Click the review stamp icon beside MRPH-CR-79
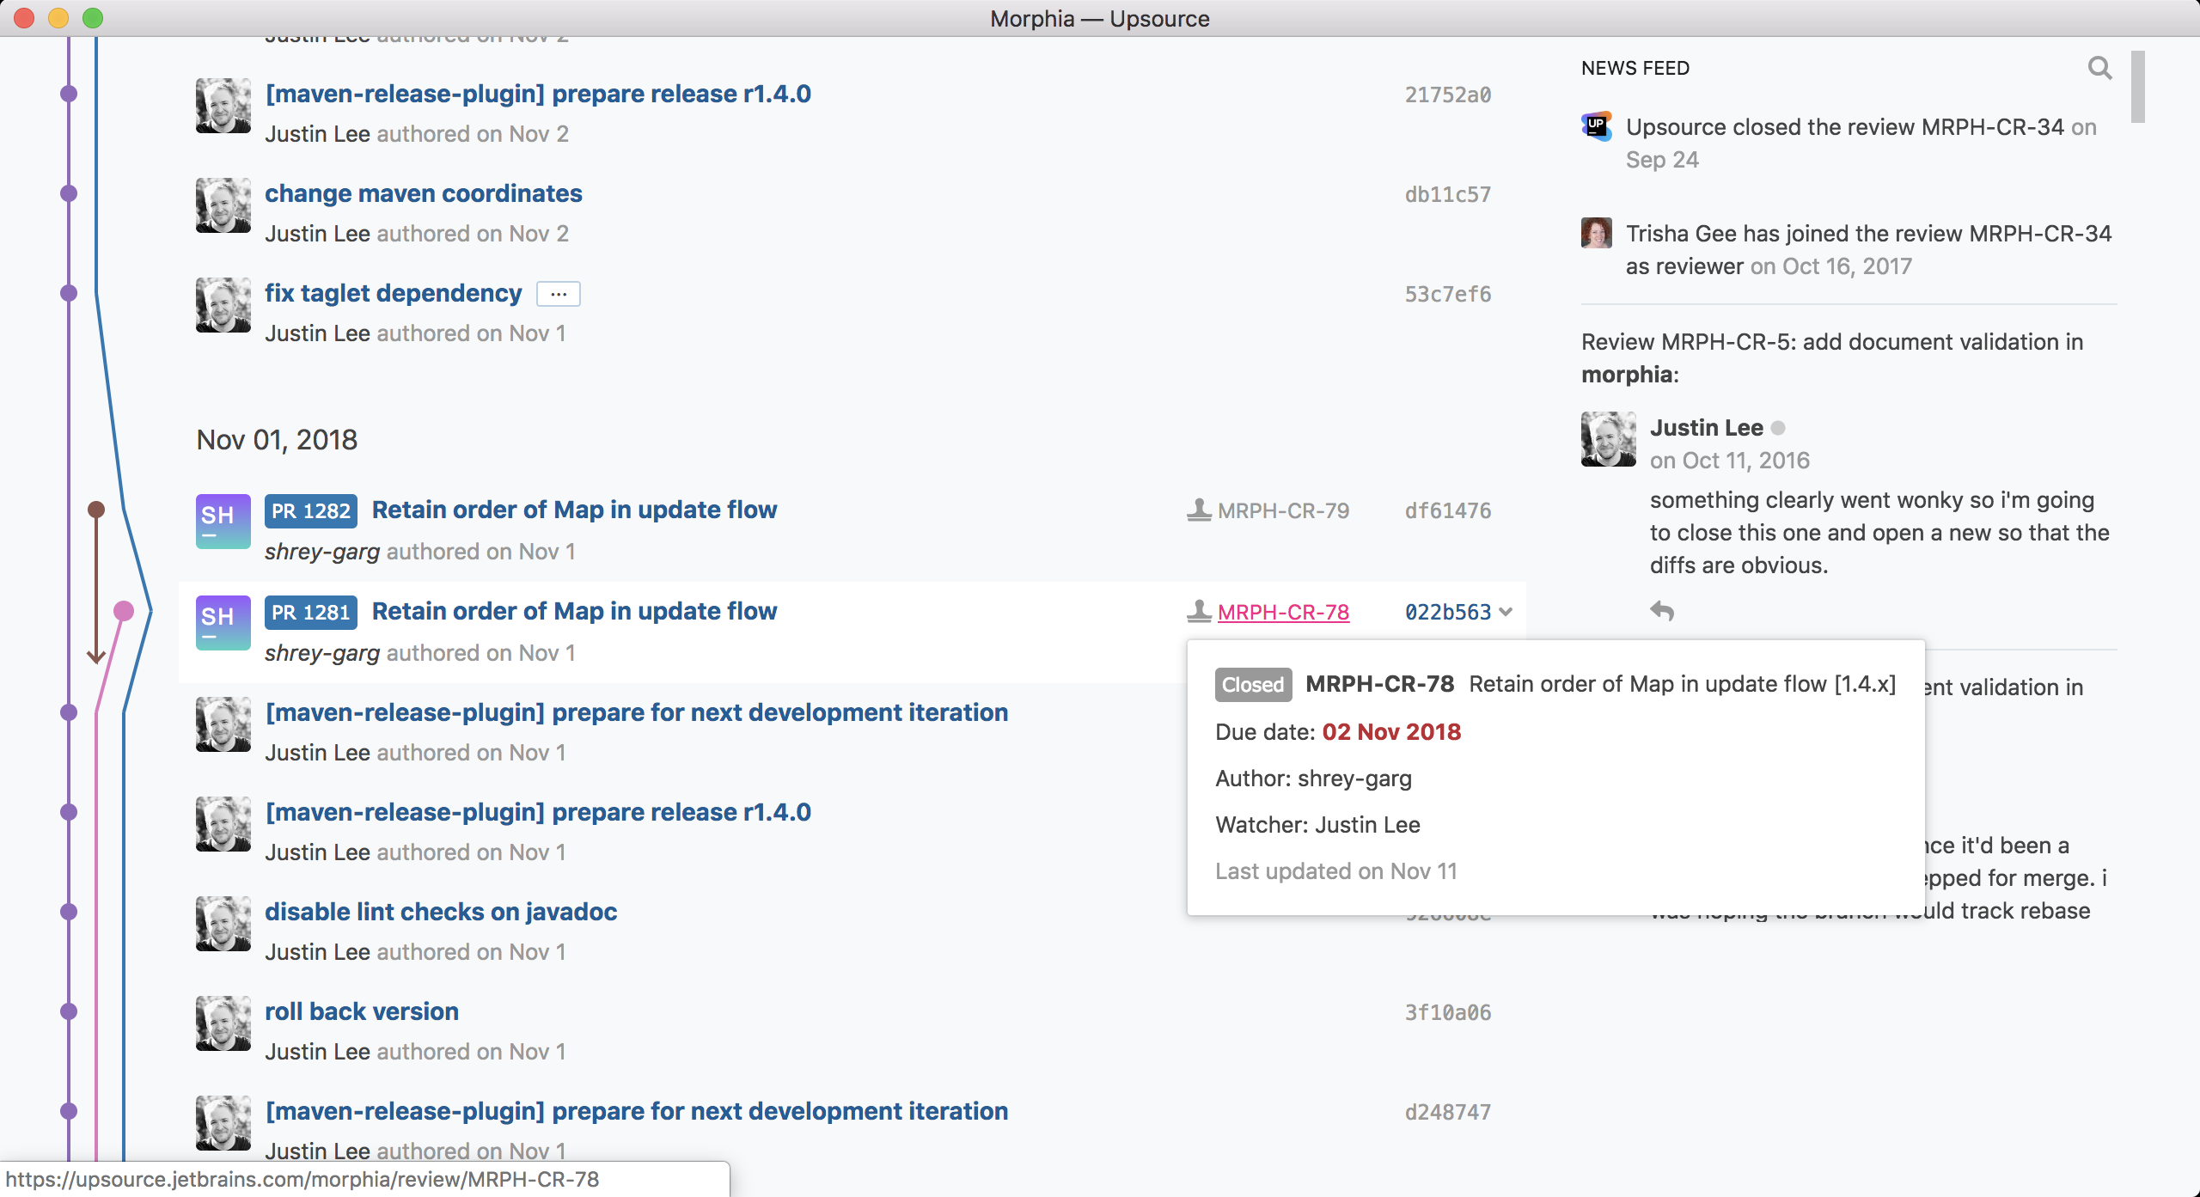This screenshot has height=1197, width=2200. coord(1199,510)
